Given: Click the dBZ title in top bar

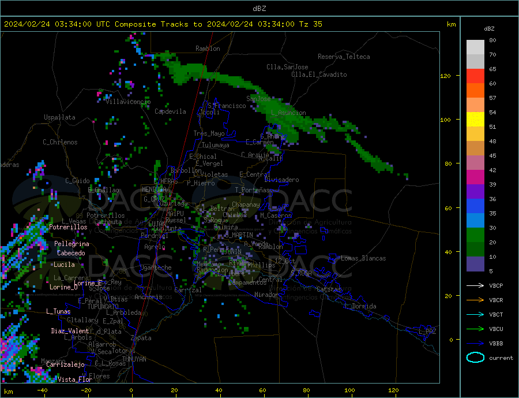Looking at the screenshot, I should tap(259, 9).
